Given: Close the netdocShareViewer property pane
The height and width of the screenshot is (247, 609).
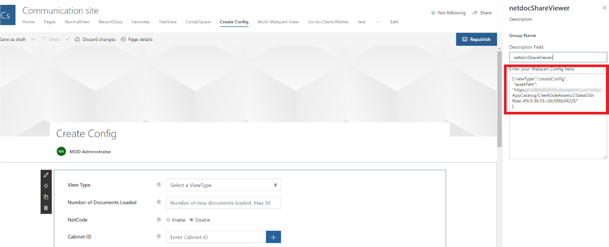Looking at the screenshot, I should (x=604, y=7).
